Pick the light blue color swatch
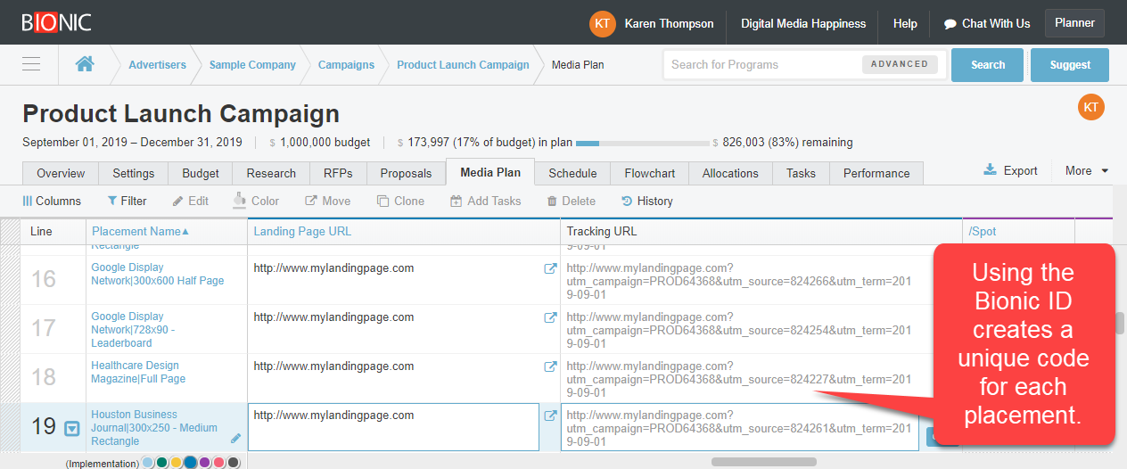This screenshot has width=1127, height=469. click(x=148, y=463)
